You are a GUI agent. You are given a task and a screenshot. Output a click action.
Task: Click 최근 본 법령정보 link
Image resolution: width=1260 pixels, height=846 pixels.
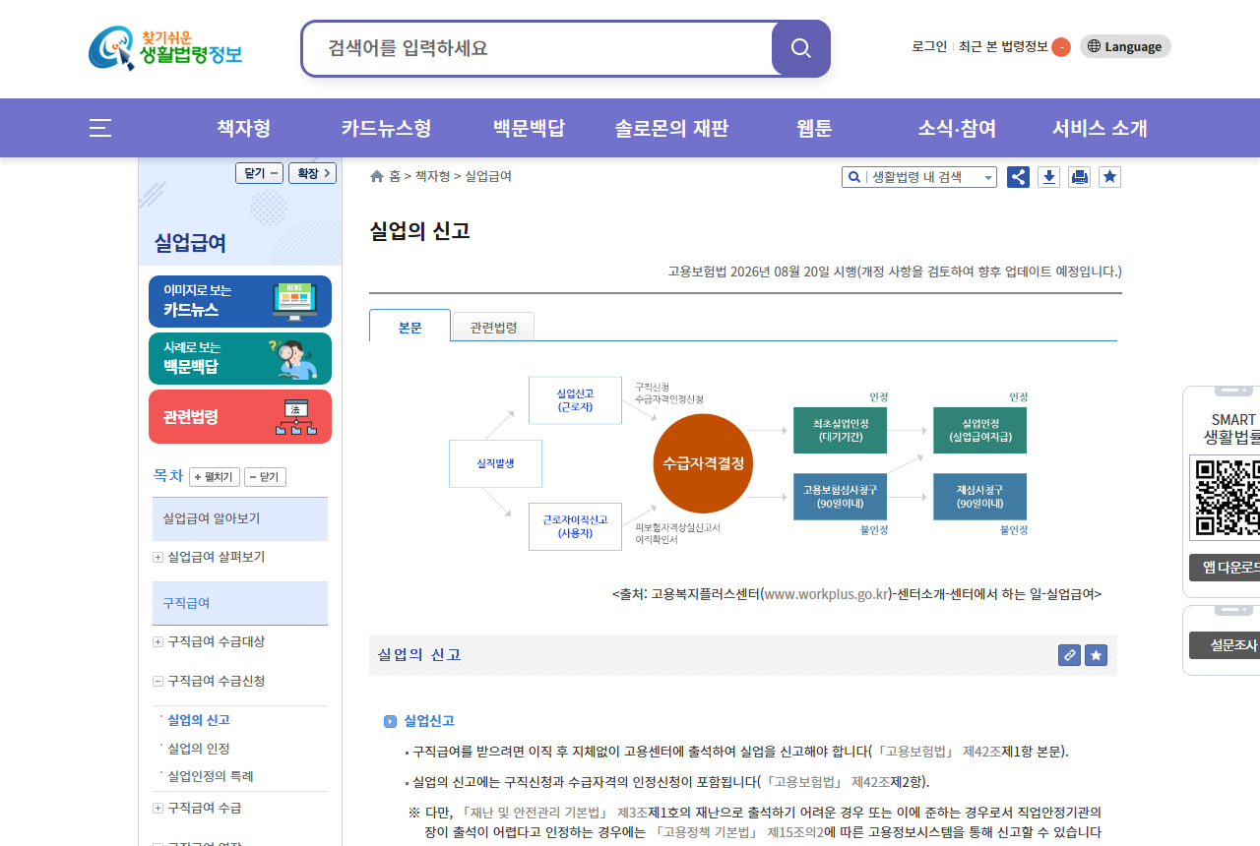[x=1003, y=46]
